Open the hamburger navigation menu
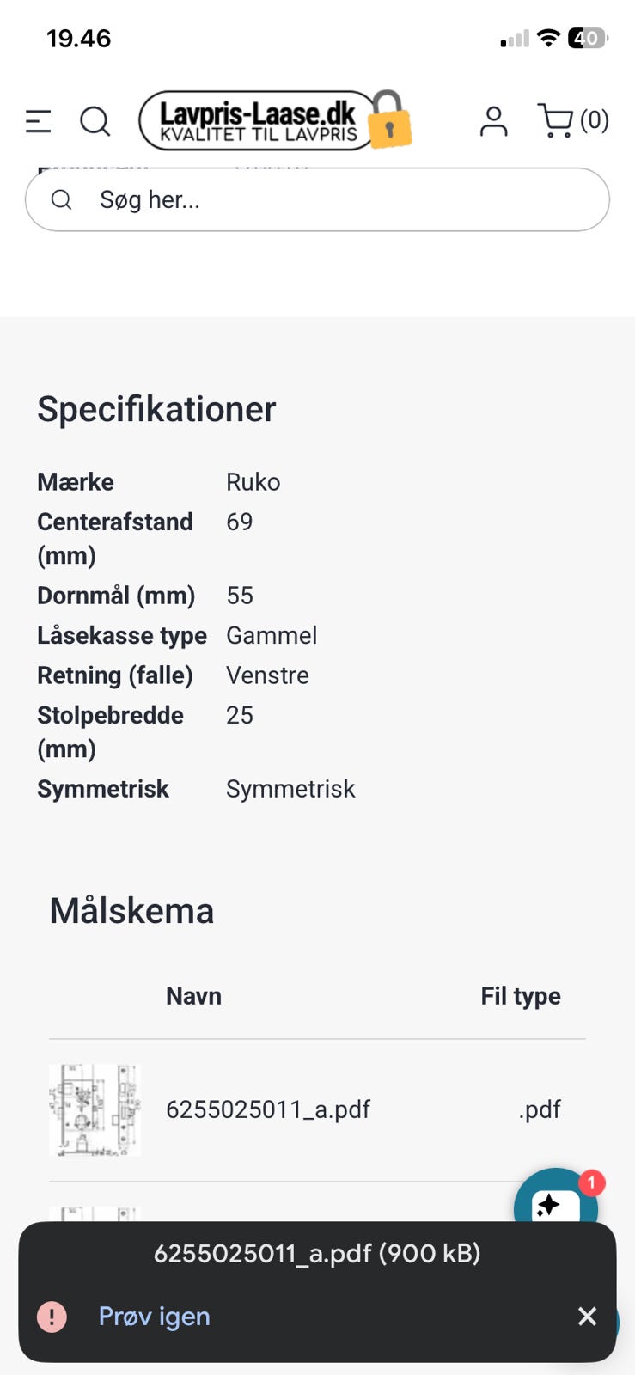This screenshot has height=1375, width=635. (39, 121)
